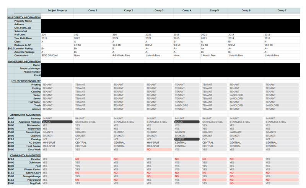This screenshot has width=306, height=188.
Task: Click the Playground YES cell under Comp 4
Action: tap(187, 180)
